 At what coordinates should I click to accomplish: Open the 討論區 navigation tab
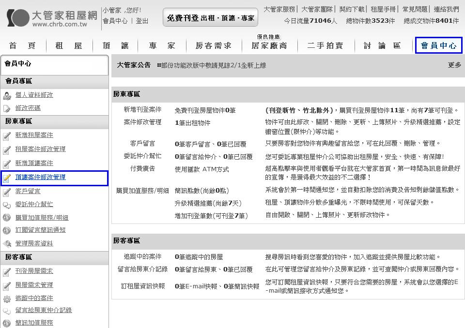tap(383, 45)
